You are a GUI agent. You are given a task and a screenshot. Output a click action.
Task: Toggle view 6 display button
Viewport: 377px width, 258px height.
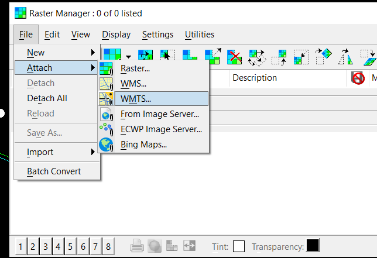tap(83, 246)
